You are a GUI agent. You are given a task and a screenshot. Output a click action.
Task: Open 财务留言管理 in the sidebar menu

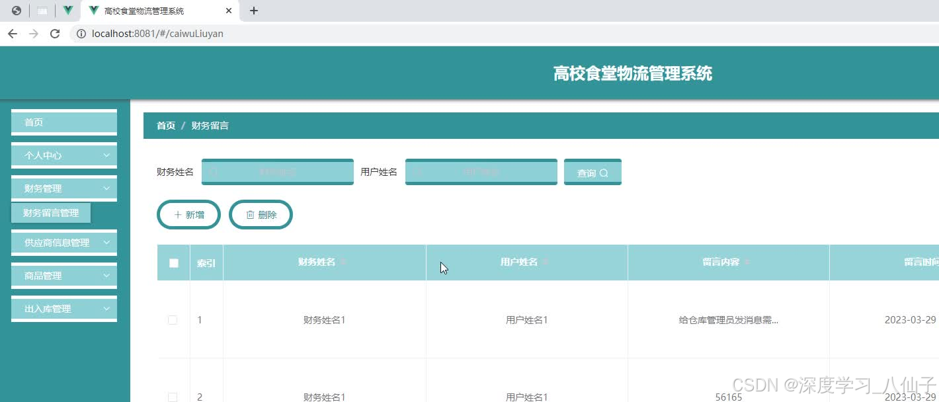pos(51,212)
